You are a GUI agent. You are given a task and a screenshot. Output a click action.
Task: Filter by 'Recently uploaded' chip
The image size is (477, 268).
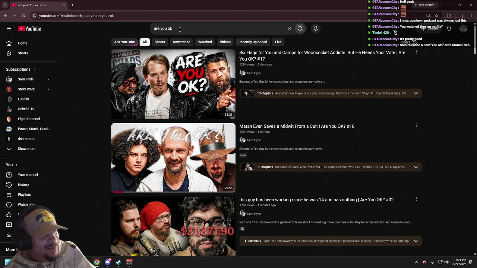tap(253, 42)
